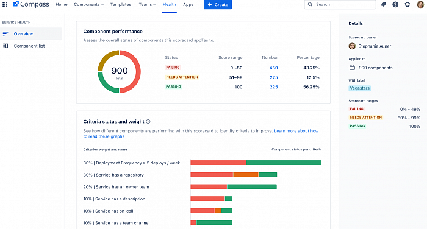Click the info icon beside Criteria status and weight
This screenshot has width=427, height=229.
click(x=148, y=122)
